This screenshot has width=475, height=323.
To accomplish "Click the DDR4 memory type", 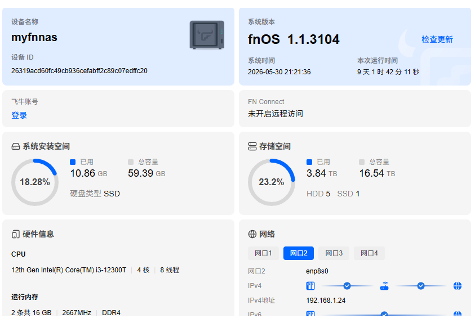I will [111, 312].
